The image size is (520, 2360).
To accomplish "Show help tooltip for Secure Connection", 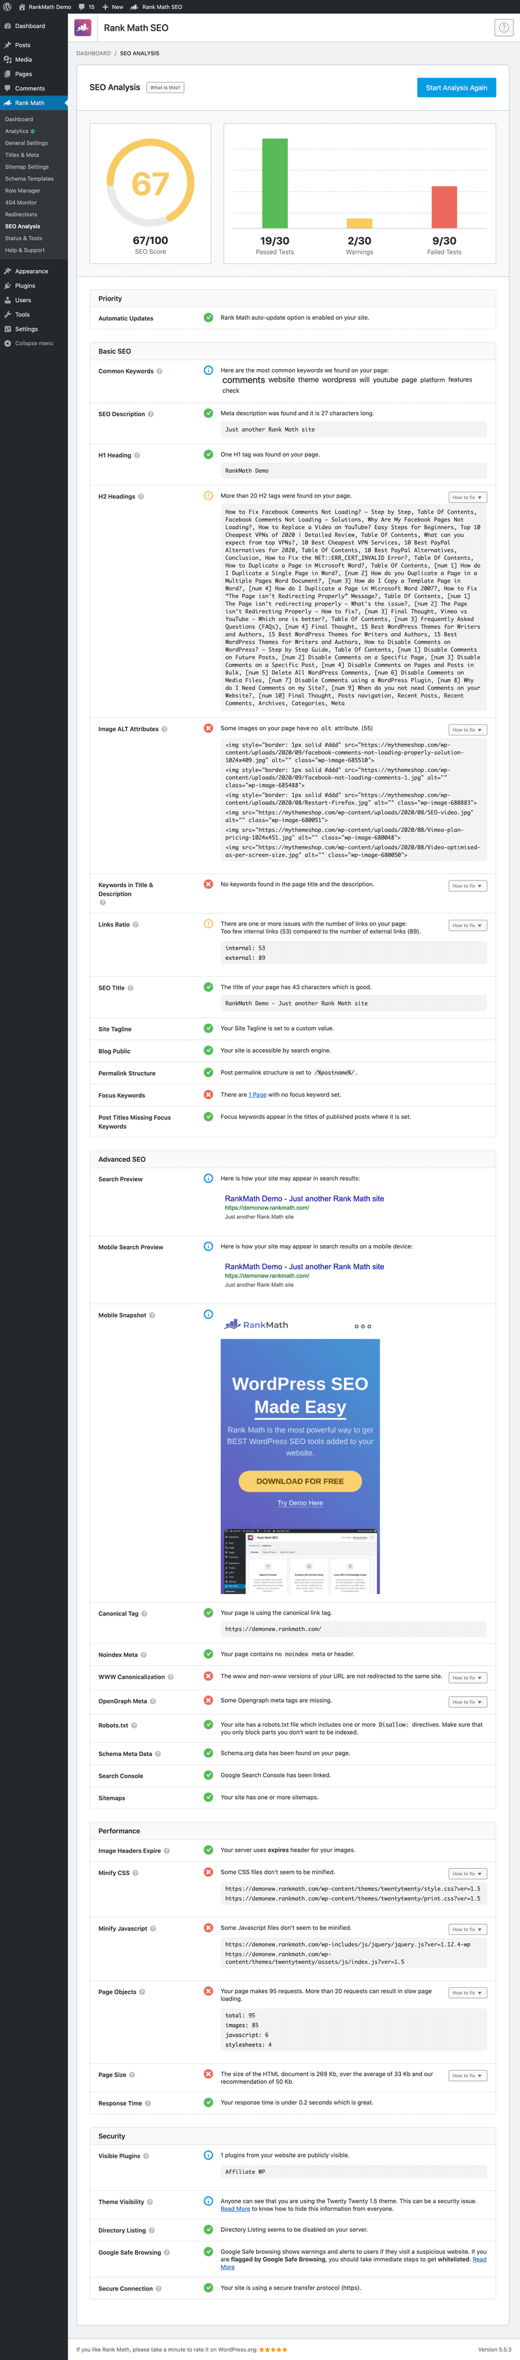I will [159, 2288].
